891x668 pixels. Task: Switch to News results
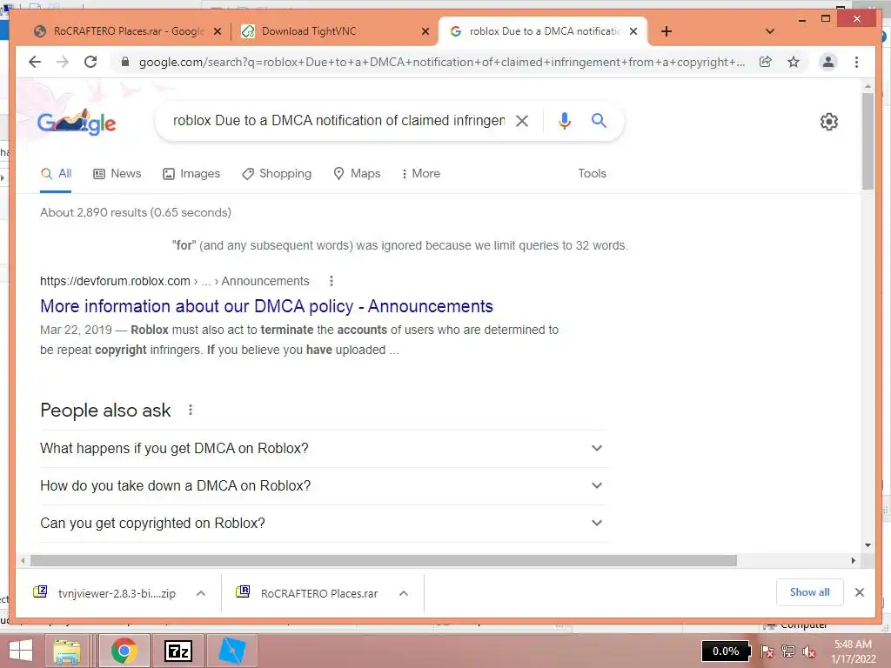point(117,174)
